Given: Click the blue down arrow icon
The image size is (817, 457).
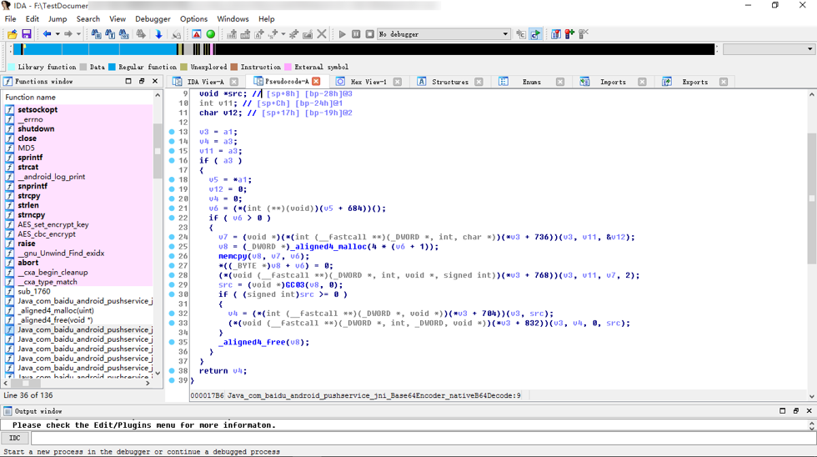Looking at the screenshot, I should point(159,34).
